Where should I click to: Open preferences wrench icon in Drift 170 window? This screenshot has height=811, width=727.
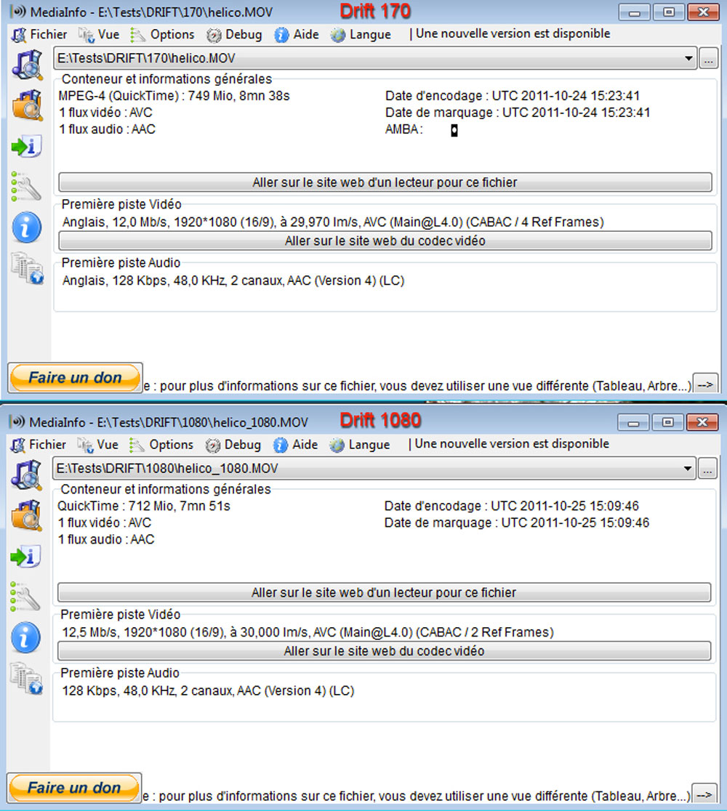point(26,186)
